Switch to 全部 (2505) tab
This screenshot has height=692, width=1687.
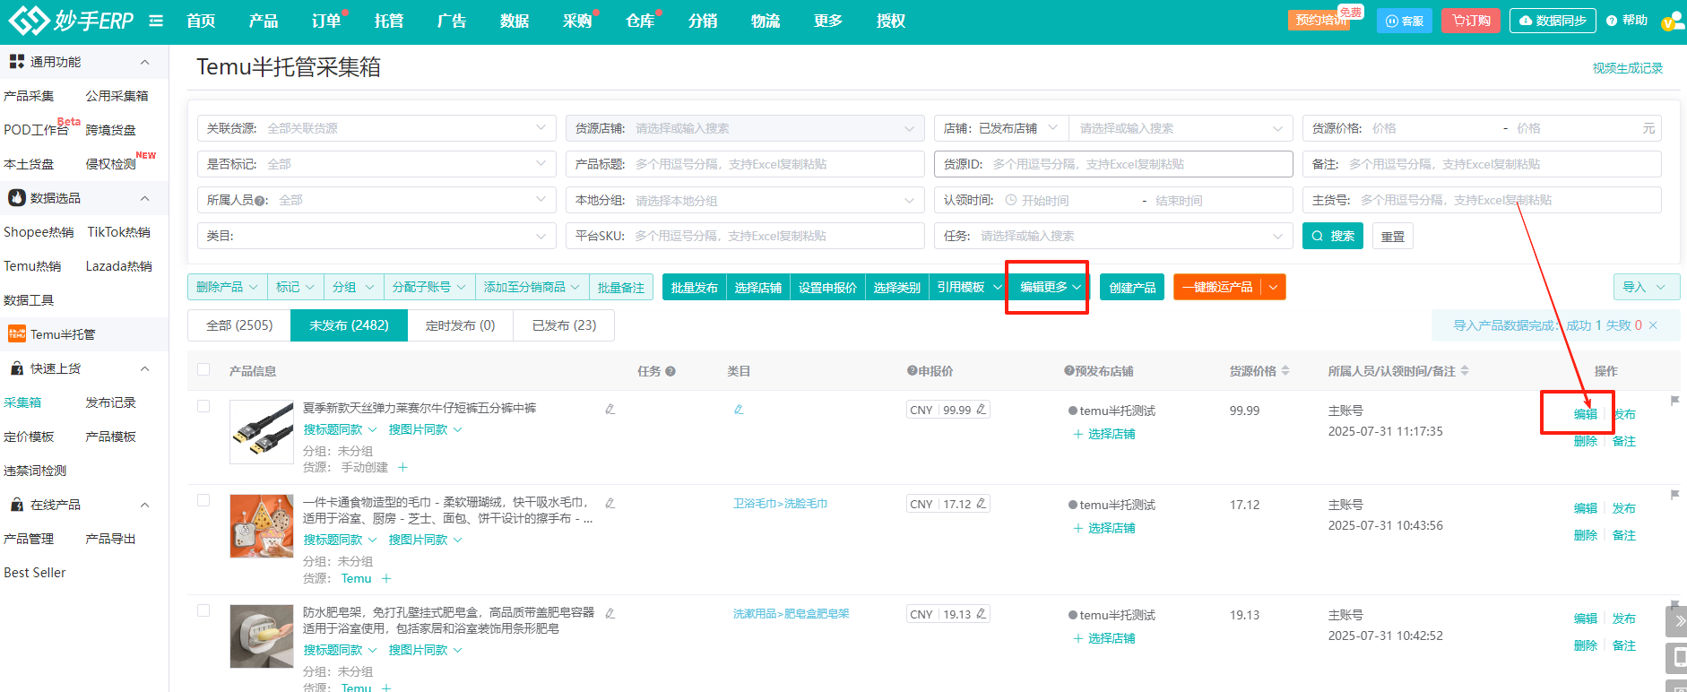239,325
